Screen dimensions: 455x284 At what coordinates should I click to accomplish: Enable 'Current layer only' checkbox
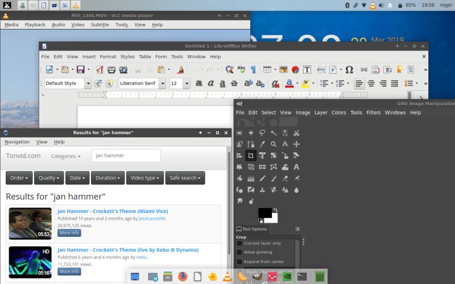[x=239, y=243]
